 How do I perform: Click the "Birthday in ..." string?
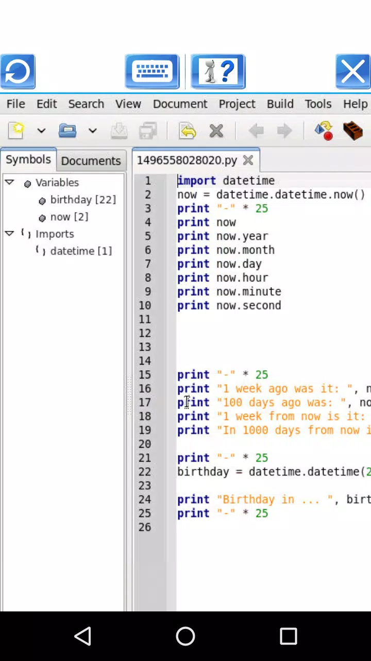tap(275, 499)
